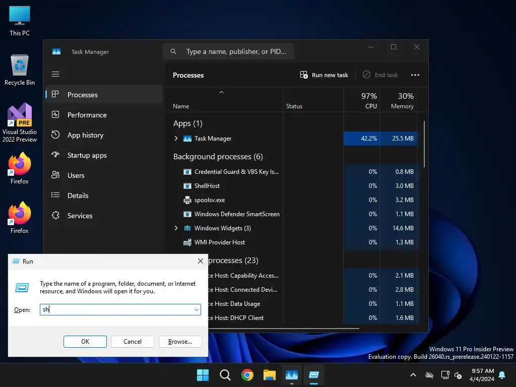Go to App history in the sidebar
Image resolution: width=516 pixels, height=387 pixels.
[x=104, y=135]
